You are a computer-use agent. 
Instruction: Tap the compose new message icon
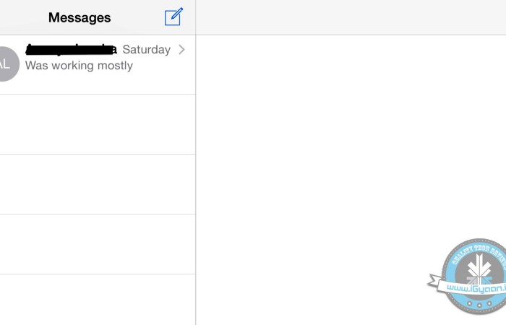(x=173, y=17)
